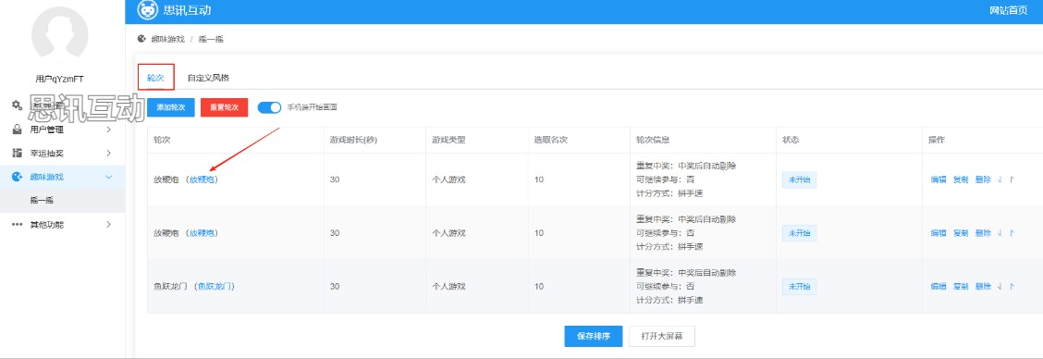Click the 操作 column header

click(x=937, y=141)
